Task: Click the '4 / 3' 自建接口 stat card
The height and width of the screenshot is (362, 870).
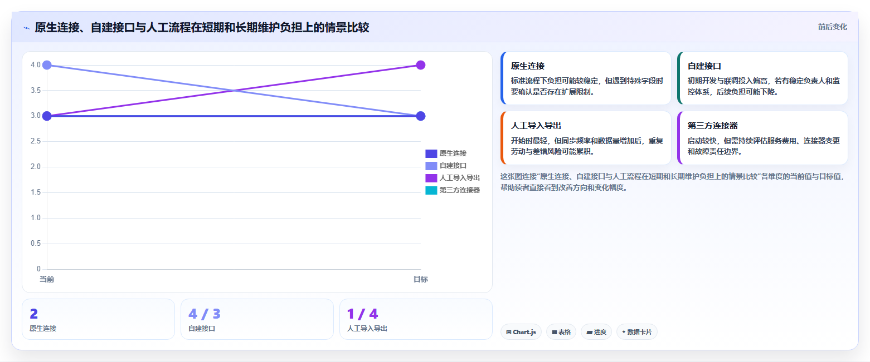Action: [257, 319]
